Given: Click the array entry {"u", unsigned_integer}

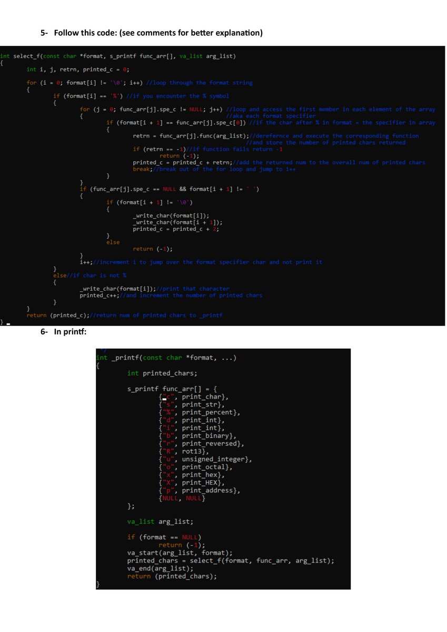Looking at the screenshot, I should coord(206,460).
